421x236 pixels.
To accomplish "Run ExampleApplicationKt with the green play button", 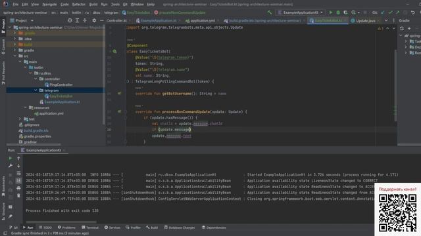I will (331, 12).
